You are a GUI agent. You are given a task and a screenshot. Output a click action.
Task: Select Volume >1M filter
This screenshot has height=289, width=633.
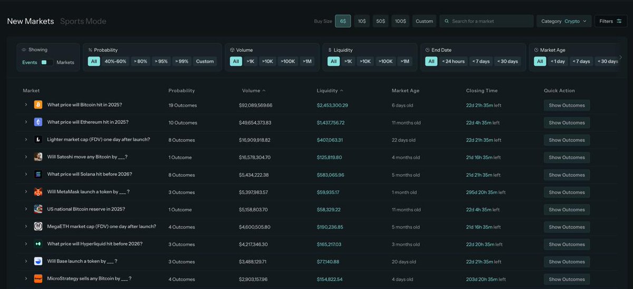point(307,61)
